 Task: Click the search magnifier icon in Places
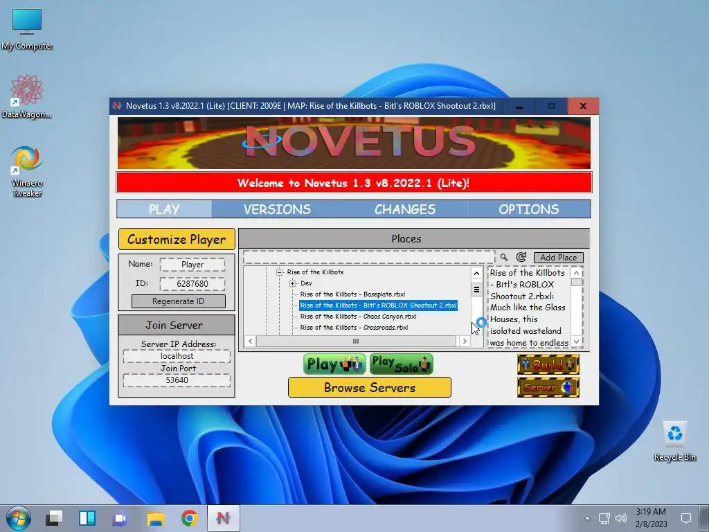[504, 257]
